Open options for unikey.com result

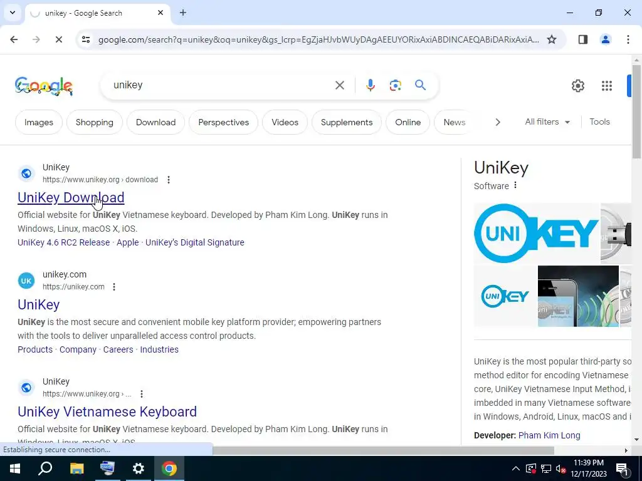(x=114, y=287)
